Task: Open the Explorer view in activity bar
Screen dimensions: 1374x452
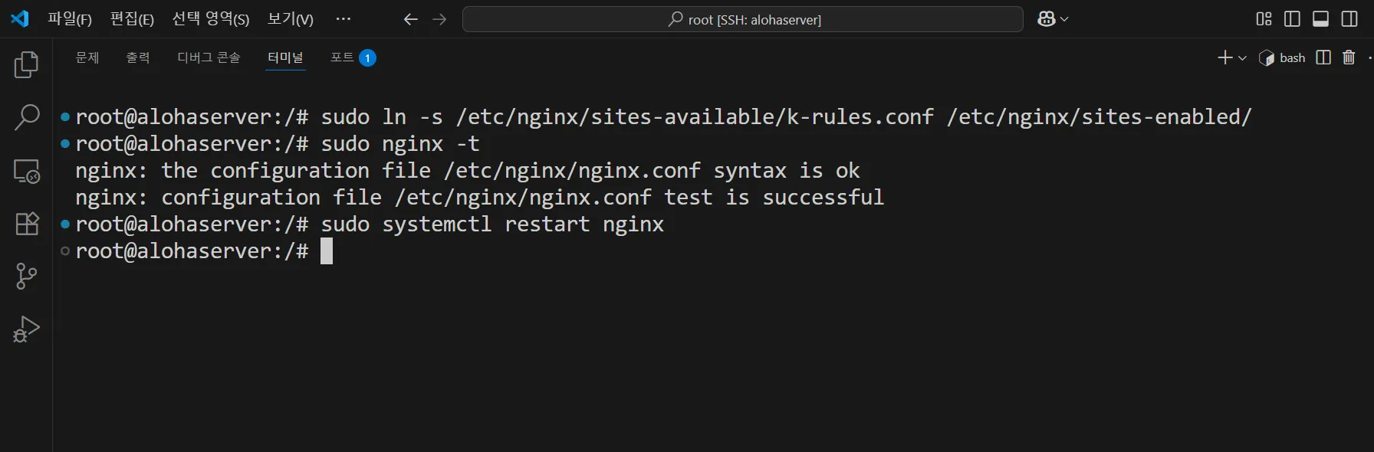Action: pos(27,64)
